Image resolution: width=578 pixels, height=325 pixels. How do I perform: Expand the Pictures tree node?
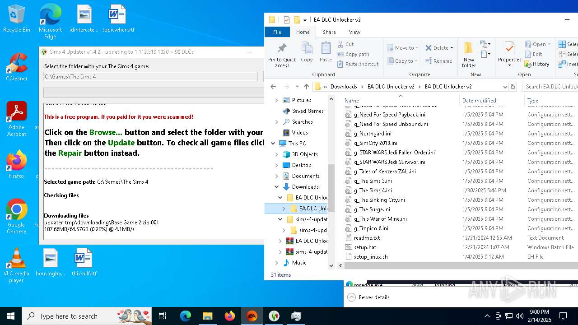click(x=277, y=100)
